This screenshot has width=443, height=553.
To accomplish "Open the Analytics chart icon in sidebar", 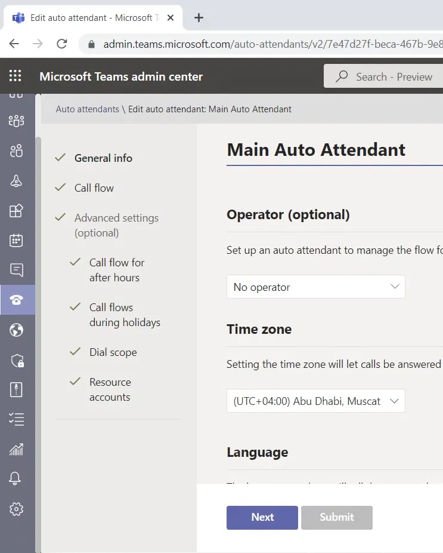I will coord(17,449).
